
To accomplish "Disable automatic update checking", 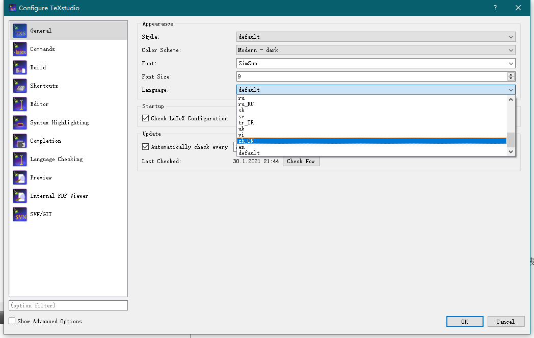I will pyautogui.click(x=145, y=146).
